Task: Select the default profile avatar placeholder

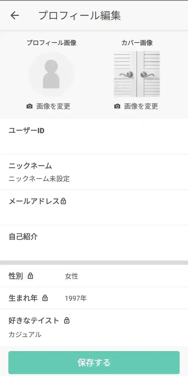Action: (51, 74)
